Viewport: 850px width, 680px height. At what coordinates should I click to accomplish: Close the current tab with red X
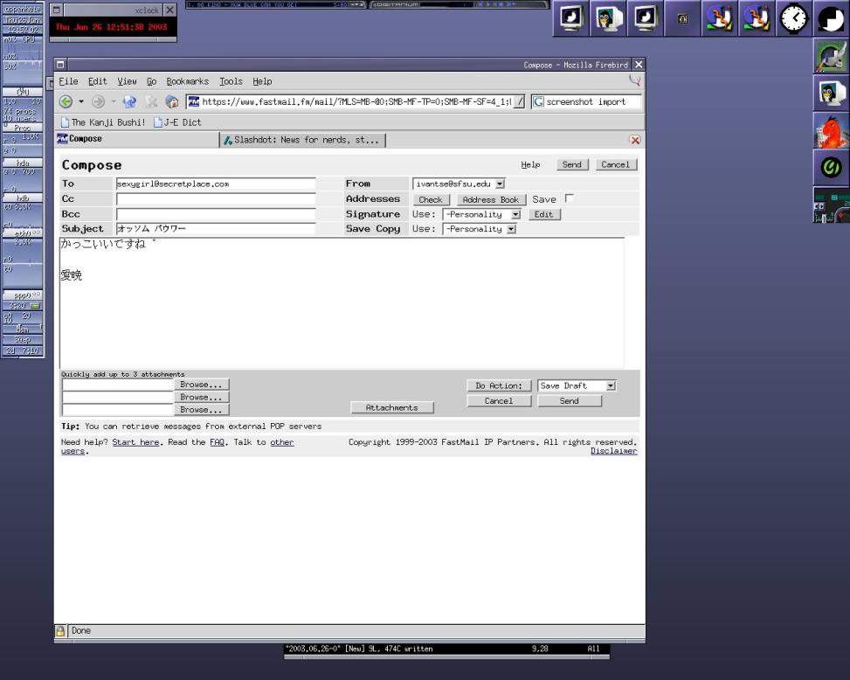pyautogui.click(x=635, y=140)
